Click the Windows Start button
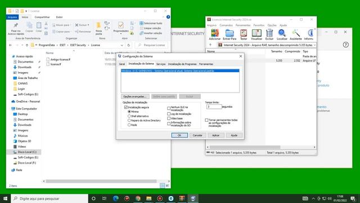Viewport: 360px width, 203px height. tap(5, 198)
